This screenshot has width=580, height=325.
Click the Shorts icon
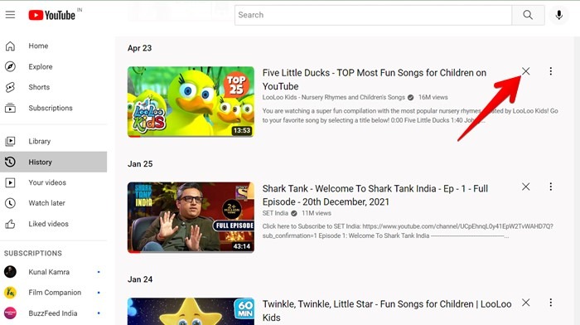pyautogui.click(x=10, y=87)
